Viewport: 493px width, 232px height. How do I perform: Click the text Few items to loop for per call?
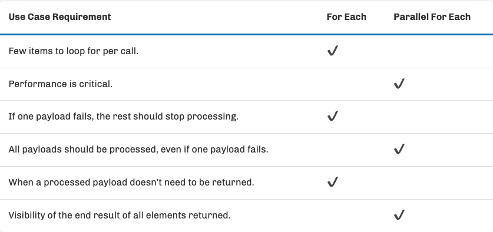pos(73,51)
